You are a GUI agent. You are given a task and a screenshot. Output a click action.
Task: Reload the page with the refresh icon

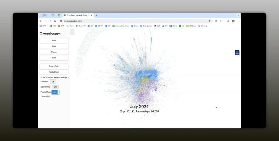50,21
